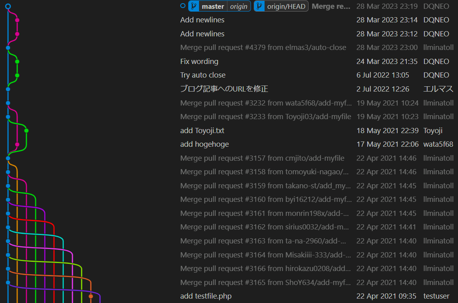
Task: Open merge pull request #3159 from takano-st
Action: pyautogui.click(x=265, y=186)
